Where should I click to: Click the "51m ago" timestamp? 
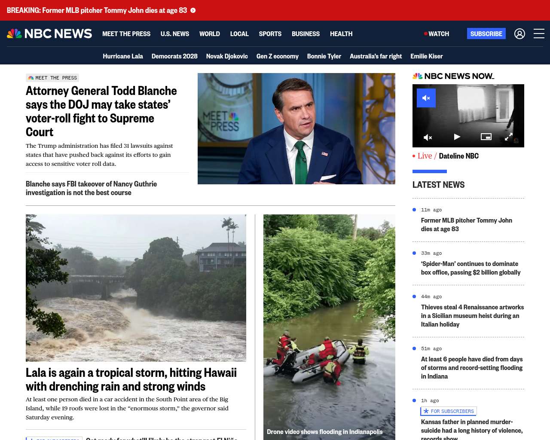(x=431, y=349)
